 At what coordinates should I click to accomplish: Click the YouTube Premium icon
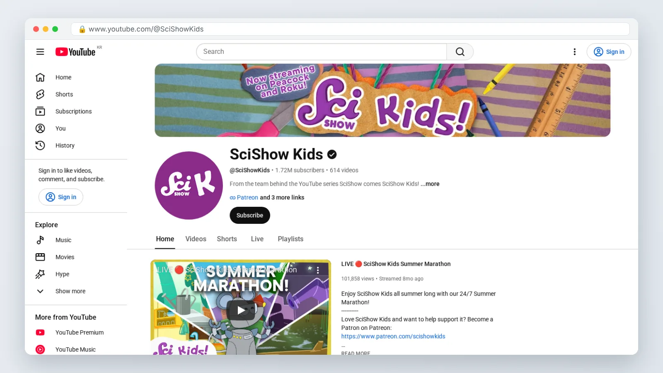point(40,332)
